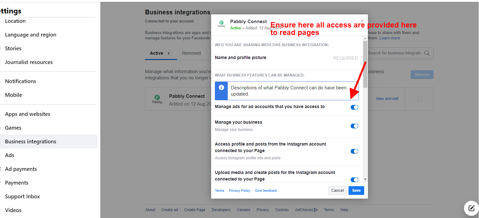The image size is (479, 218).
Task: Toggle Upload media and create posts permission
Action: [354, 180]
